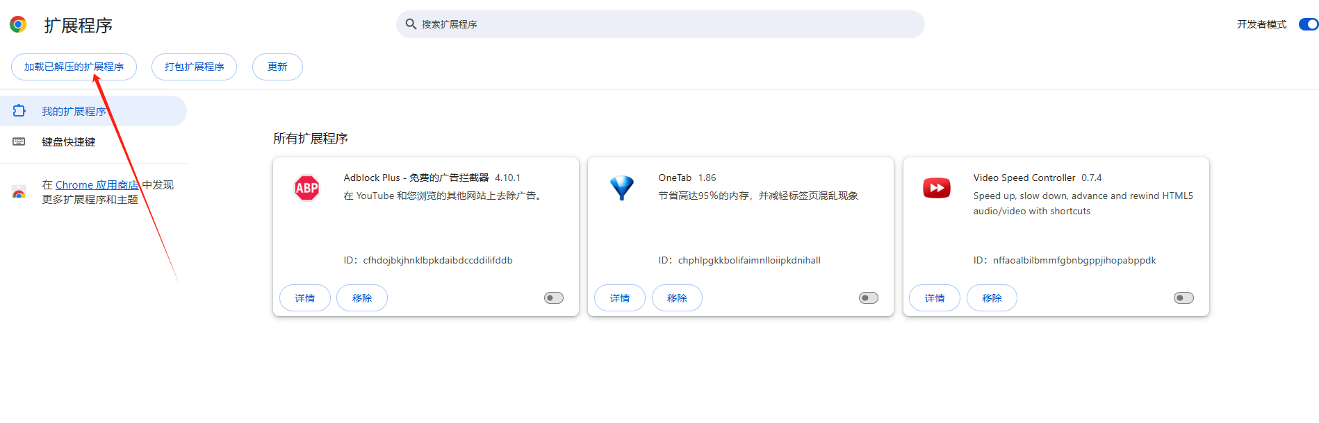
Task: Click the 所有扩展程序 heading
Action: tap(311, 139)
